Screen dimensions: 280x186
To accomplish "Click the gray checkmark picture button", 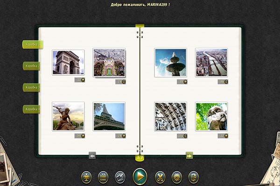I will [120, 177].
